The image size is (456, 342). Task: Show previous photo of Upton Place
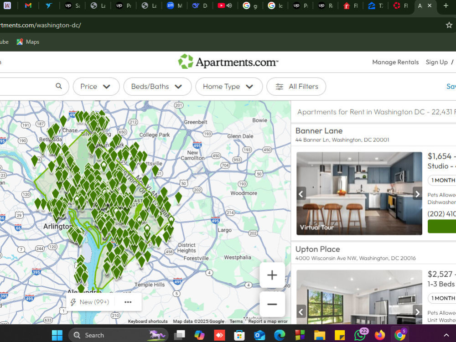click(x=301, y=312)
